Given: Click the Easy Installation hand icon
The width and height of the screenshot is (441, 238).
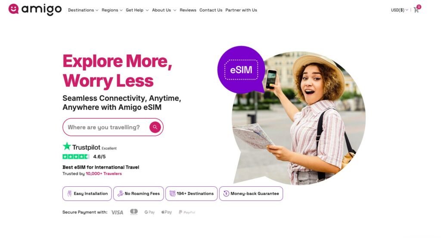Looking at the screenshot, I should pos(69,193).
